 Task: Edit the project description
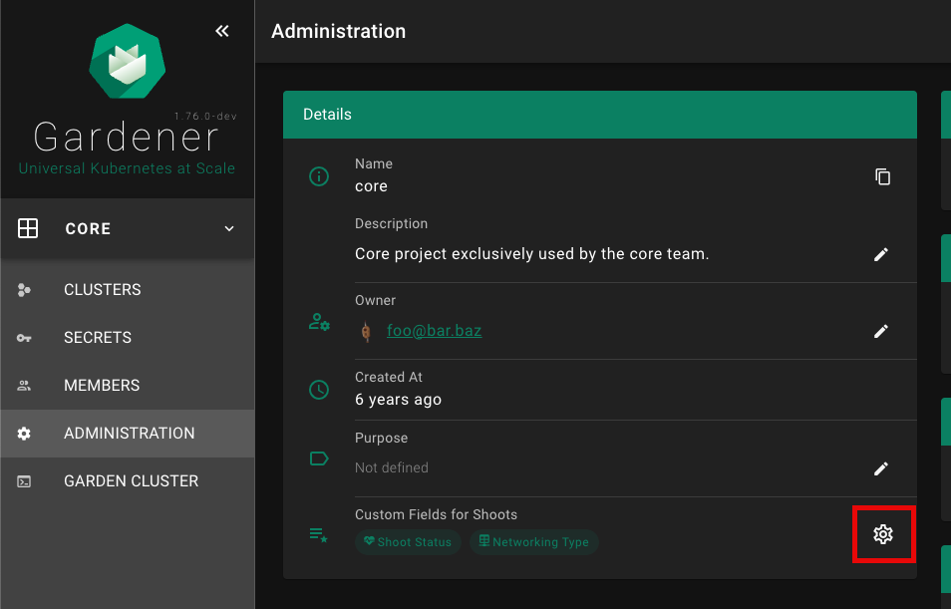(x=881, y=254)
